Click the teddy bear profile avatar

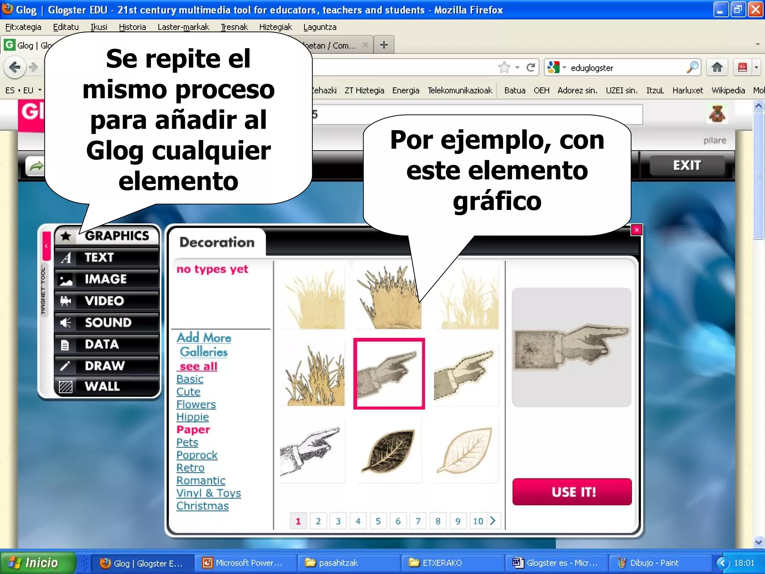pyautogui.click(x=717, y=114)
